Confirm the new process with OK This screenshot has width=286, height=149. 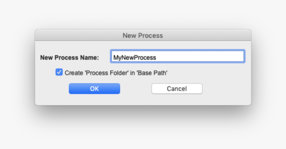94,89
